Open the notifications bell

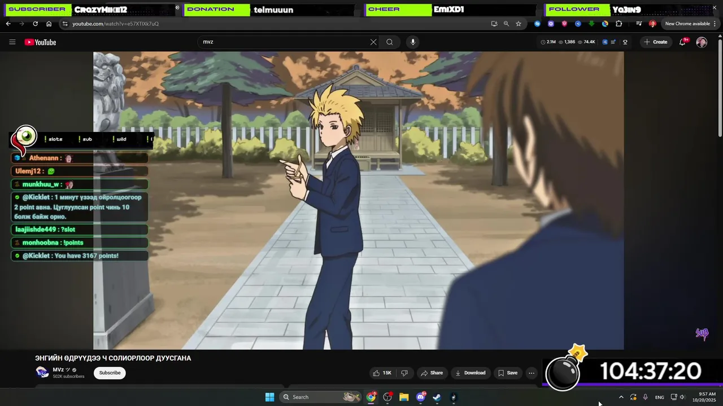point(682,42)
